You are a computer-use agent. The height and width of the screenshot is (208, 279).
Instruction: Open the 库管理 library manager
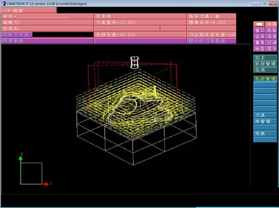(x=265, y=121)
